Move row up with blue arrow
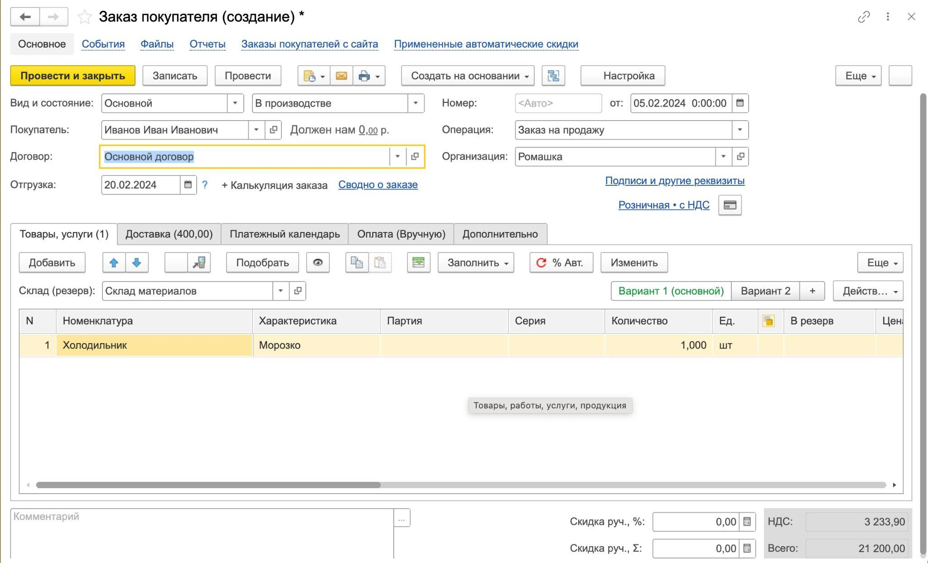The image size is (928, 563). click(114, 263)
